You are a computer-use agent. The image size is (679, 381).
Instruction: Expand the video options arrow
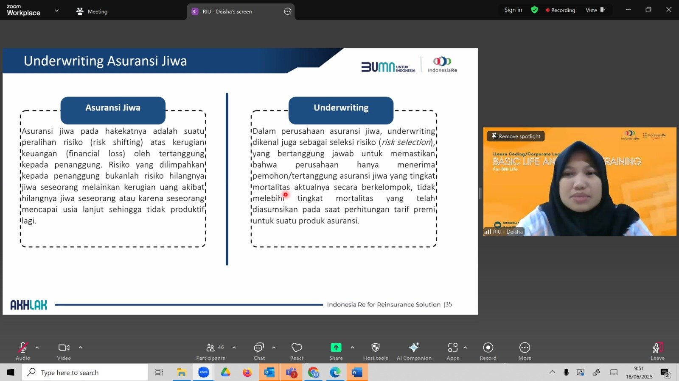click(x=80, y=348)
